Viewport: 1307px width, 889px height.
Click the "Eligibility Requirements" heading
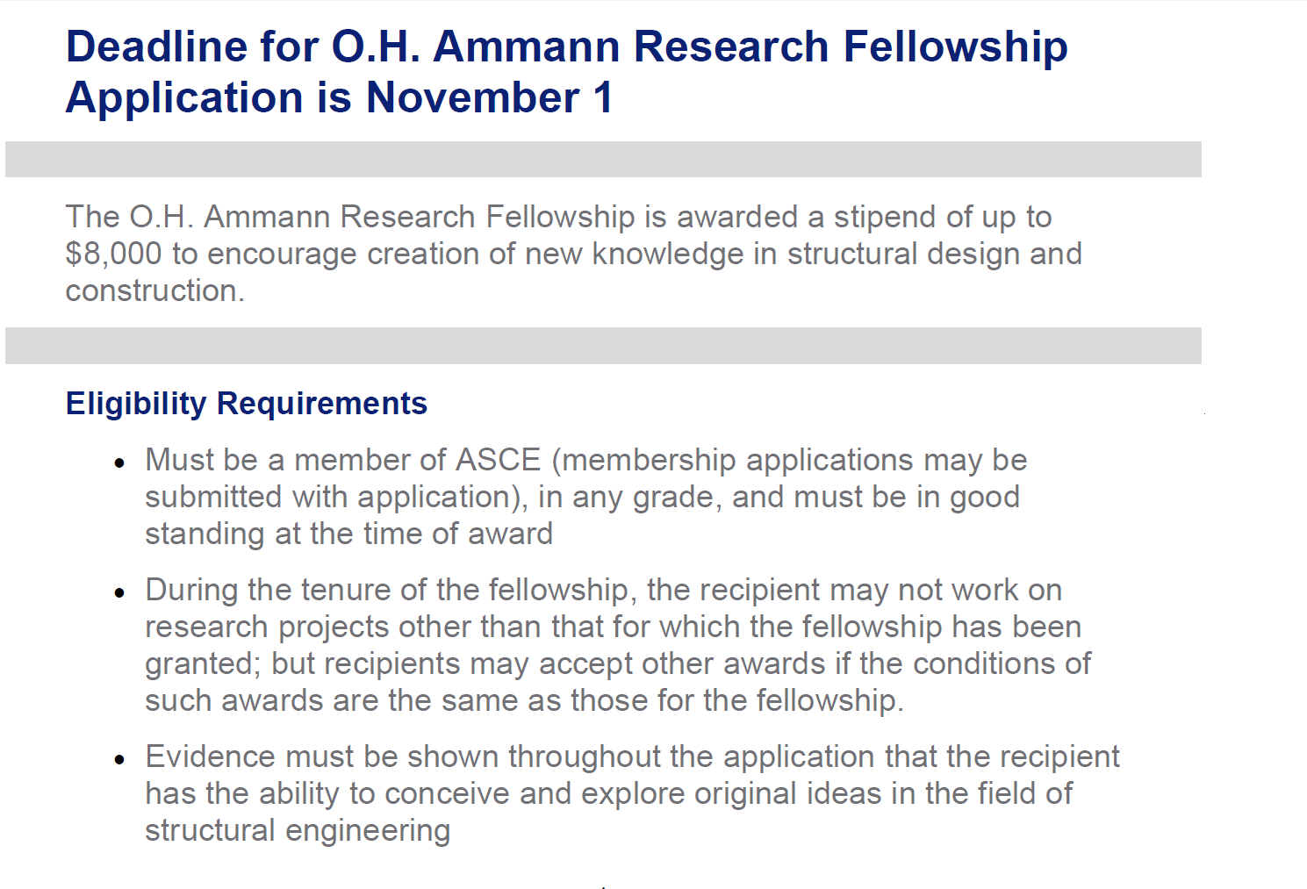pos(247,404)
